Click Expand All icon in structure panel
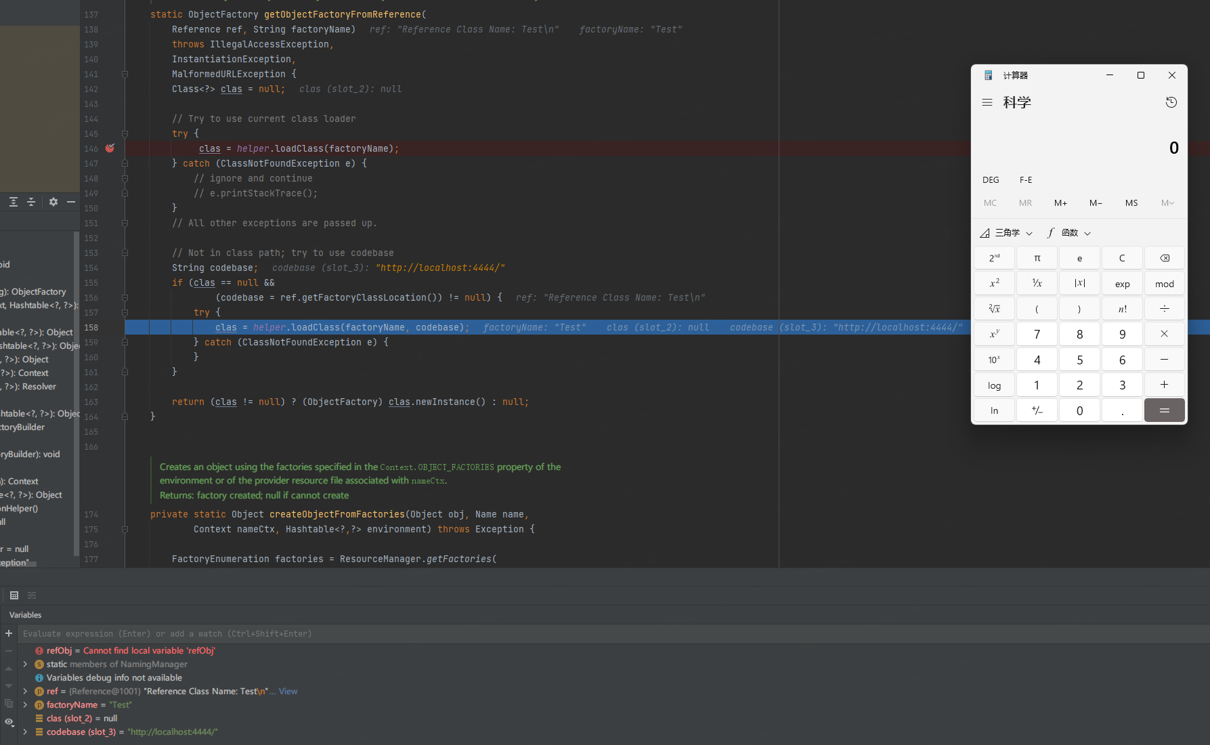Image resolution: width=1210 pixels, height=745 pixels. 13,202
